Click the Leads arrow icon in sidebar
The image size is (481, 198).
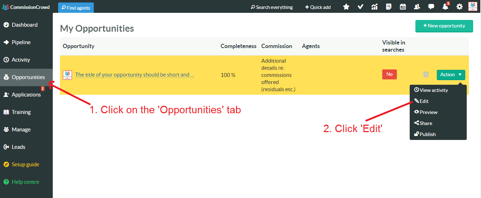pos(6,147)
